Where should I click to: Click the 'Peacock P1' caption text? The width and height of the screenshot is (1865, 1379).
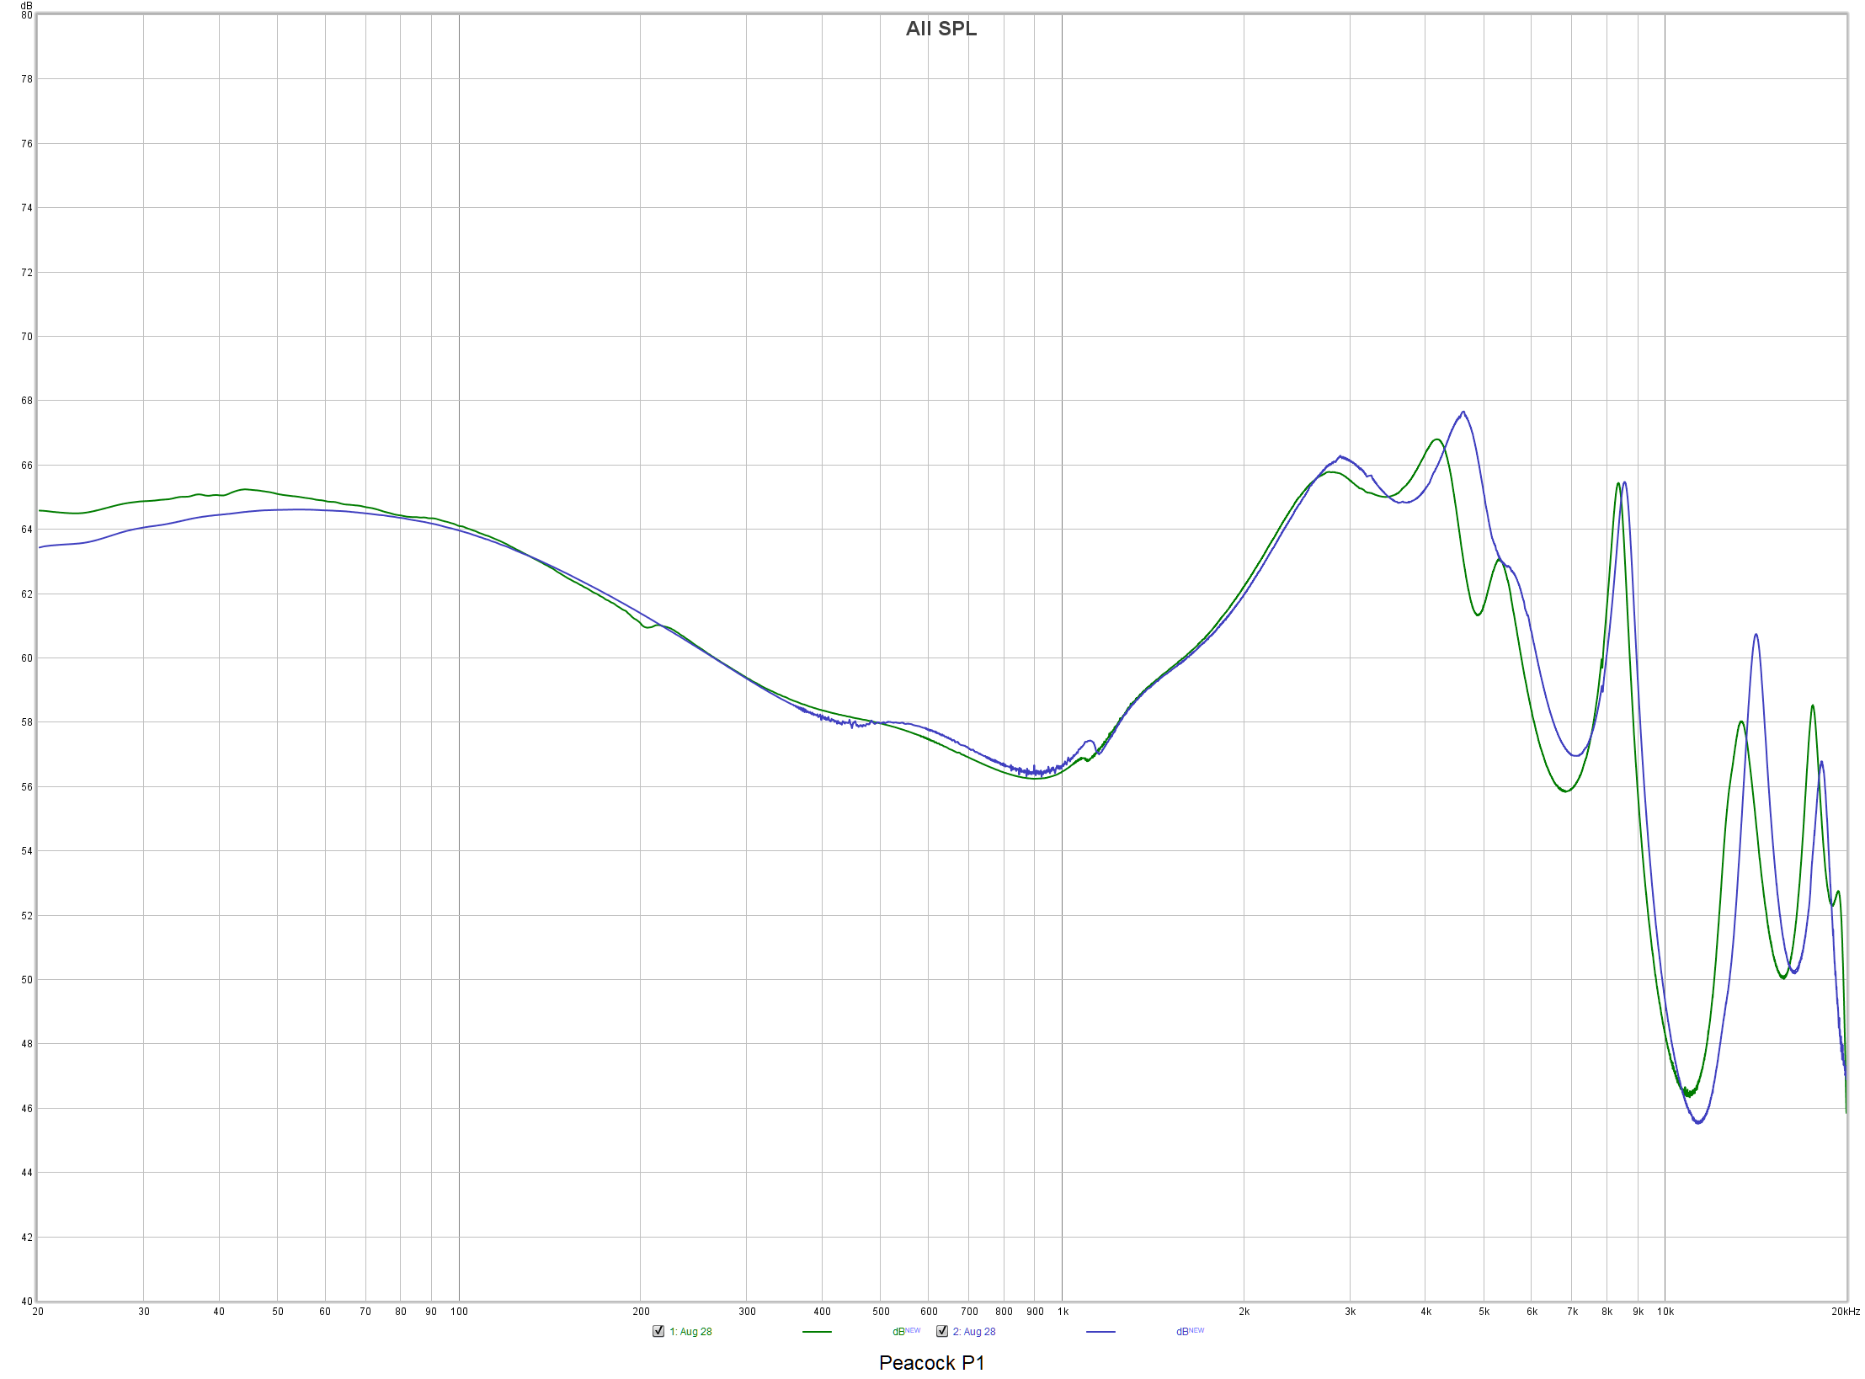pos(931,1363)
